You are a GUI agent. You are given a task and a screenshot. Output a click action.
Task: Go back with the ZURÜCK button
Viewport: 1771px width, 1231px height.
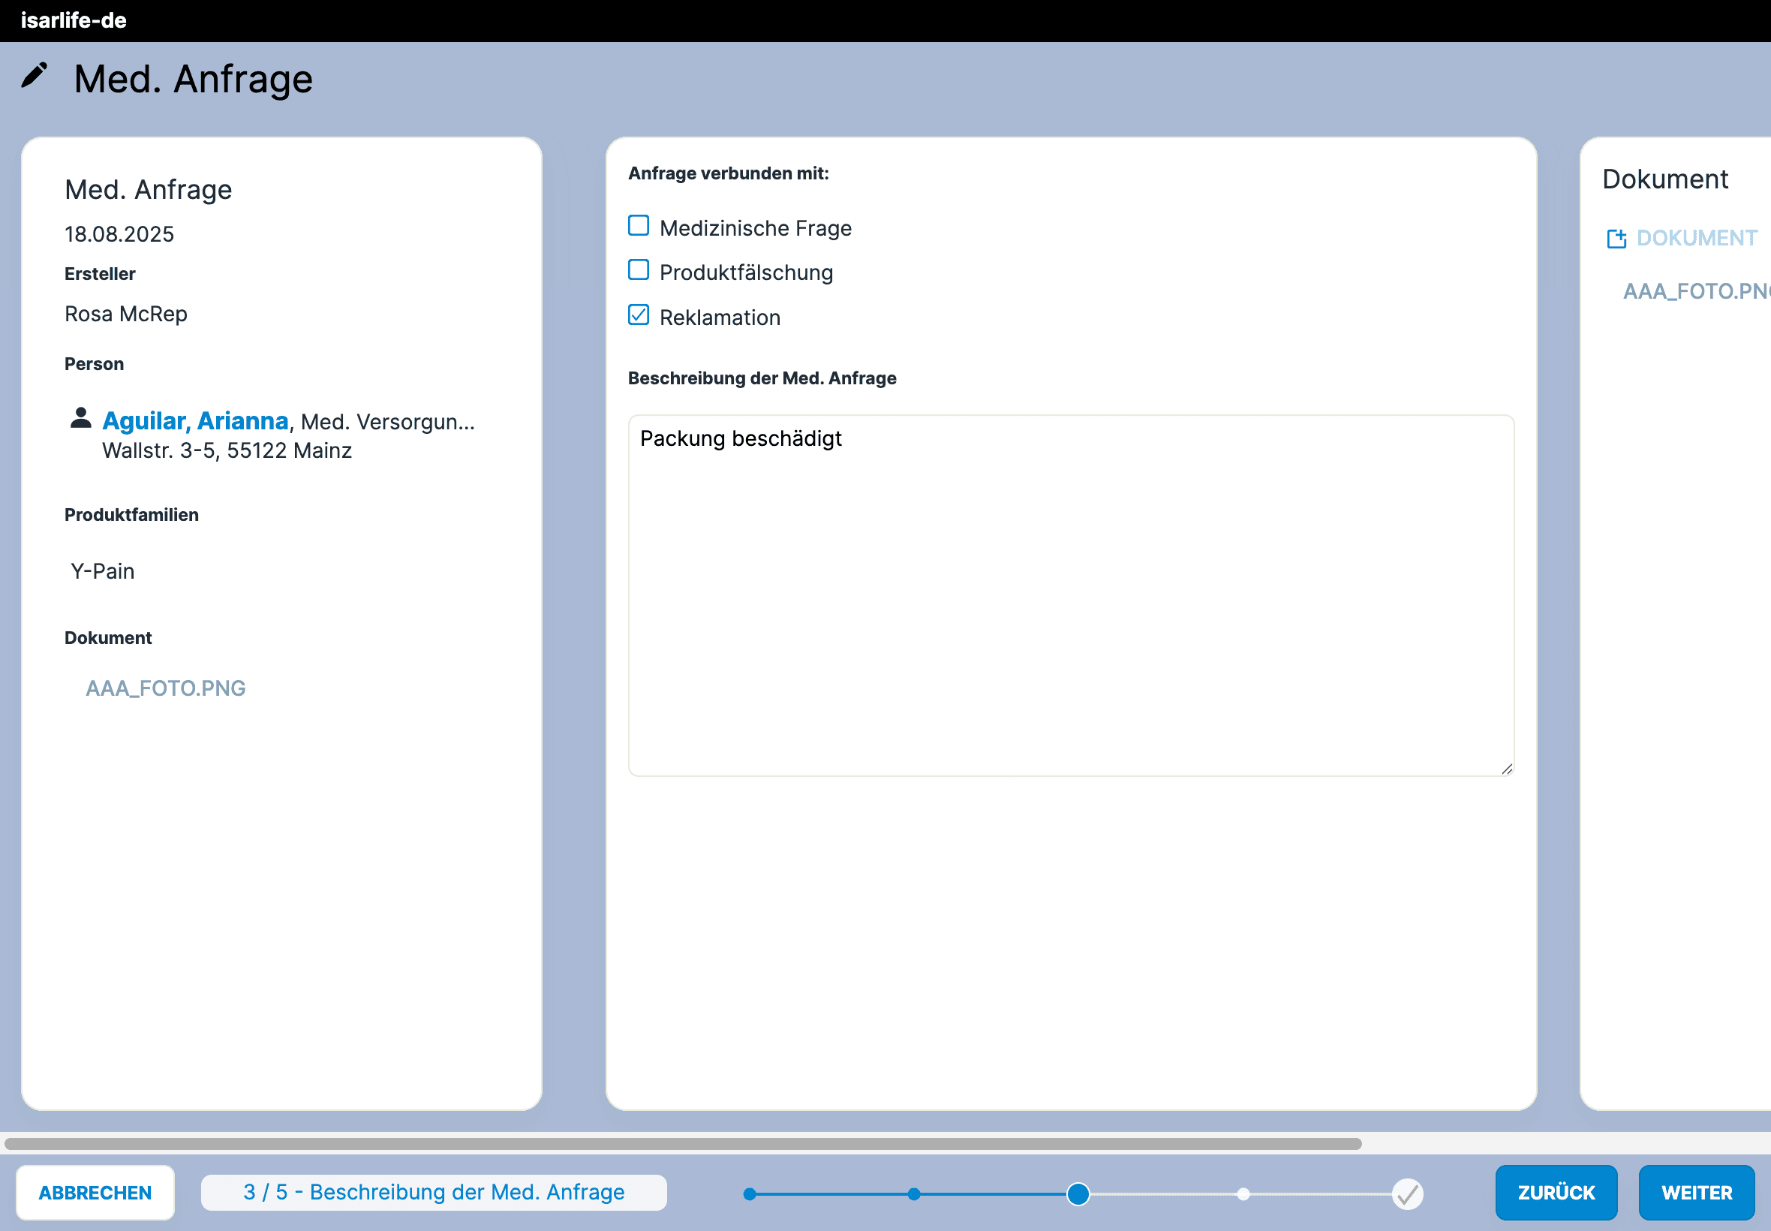coord(1555,1193)
